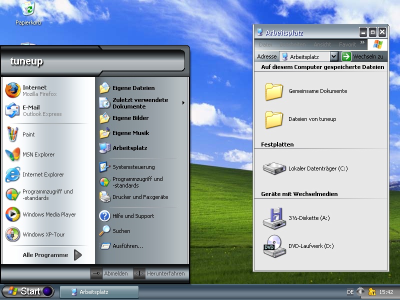Image resolution: width=400 pixels, height=300 pixels.
Task: Click the Zuletzt verwendete Dokumente icon
Action: [x=104, y=103]
